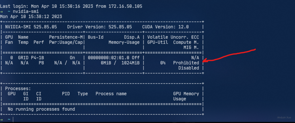Click the green prompt arrow before nvidia-smi

tap(2, 11)
